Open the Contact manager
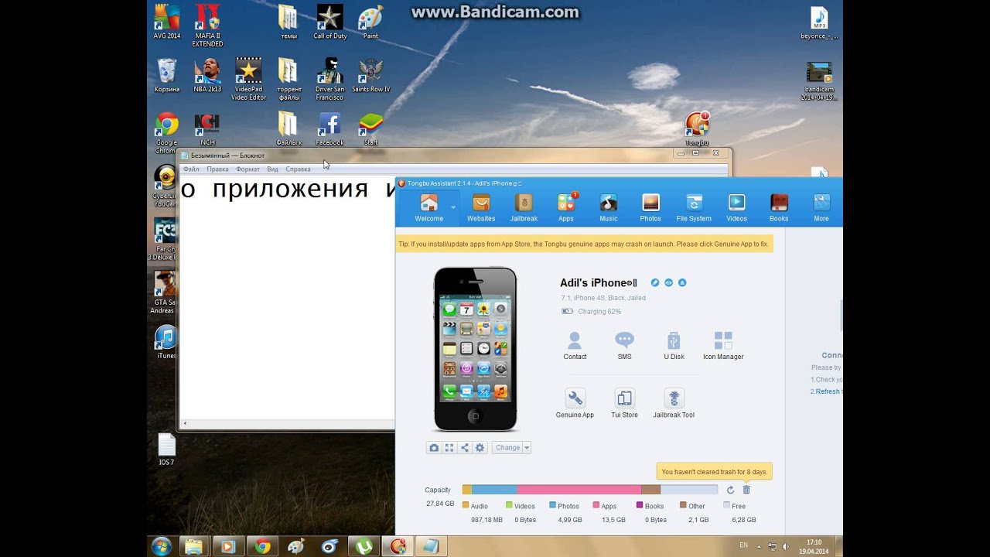The height and width of the screenshot is (557, 990). [x=575, y=346]
